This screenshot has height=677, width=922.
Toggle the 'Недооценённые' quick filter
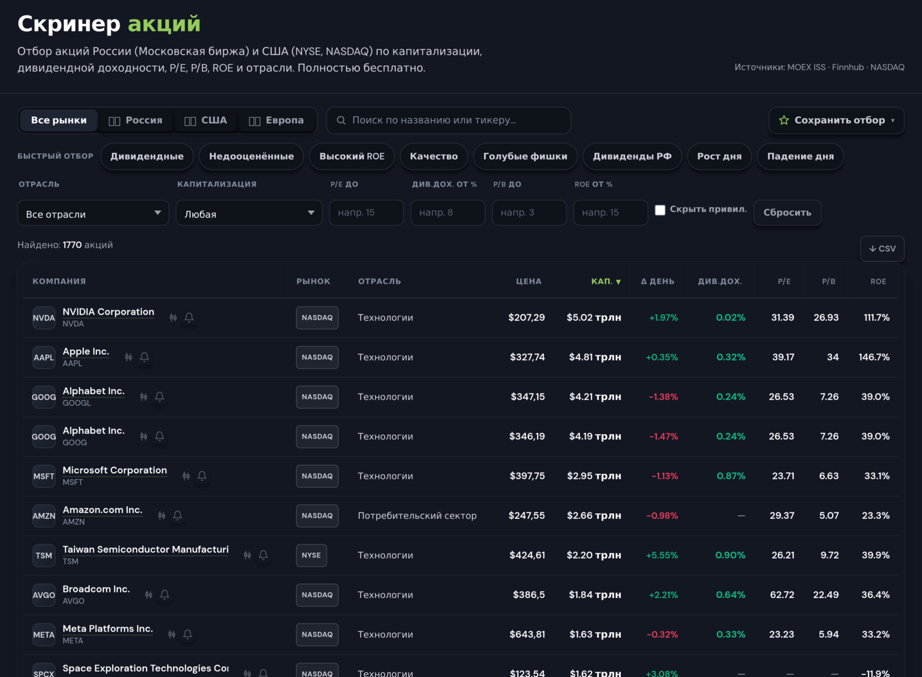coord(251,156)
